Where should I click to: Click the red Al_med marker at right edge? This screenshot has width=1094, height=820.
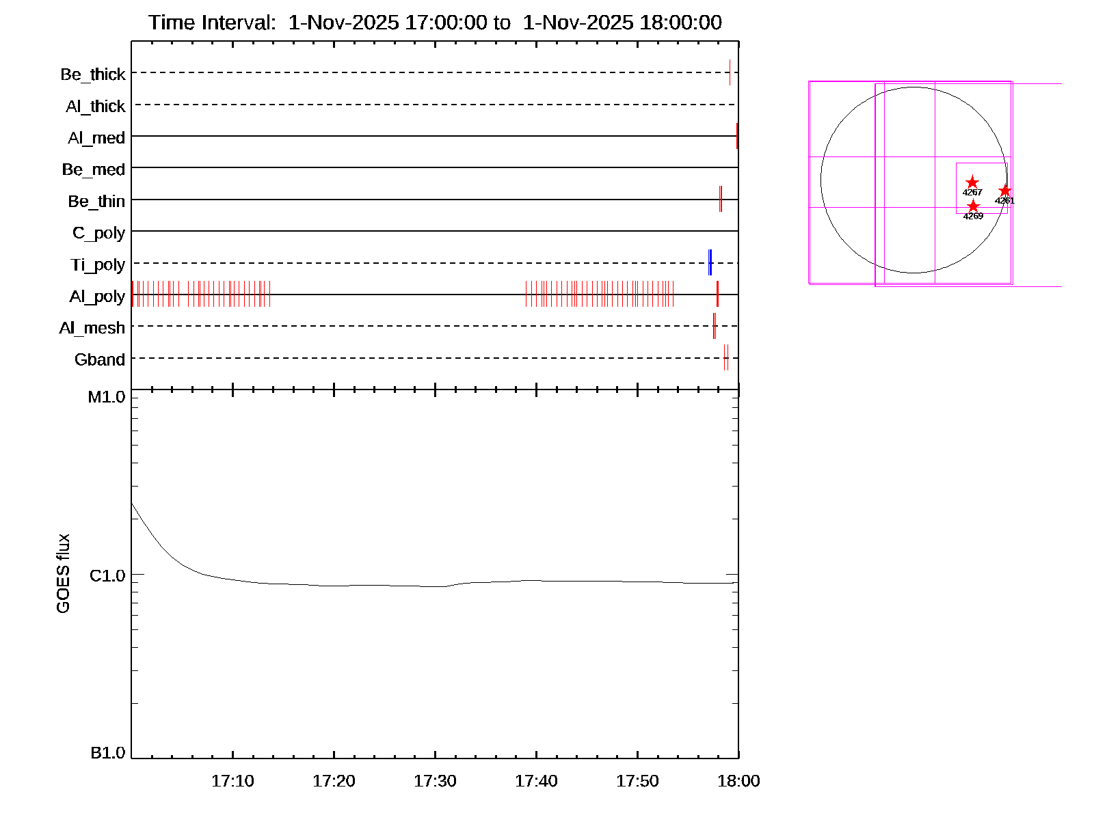[x=737, y=135]
